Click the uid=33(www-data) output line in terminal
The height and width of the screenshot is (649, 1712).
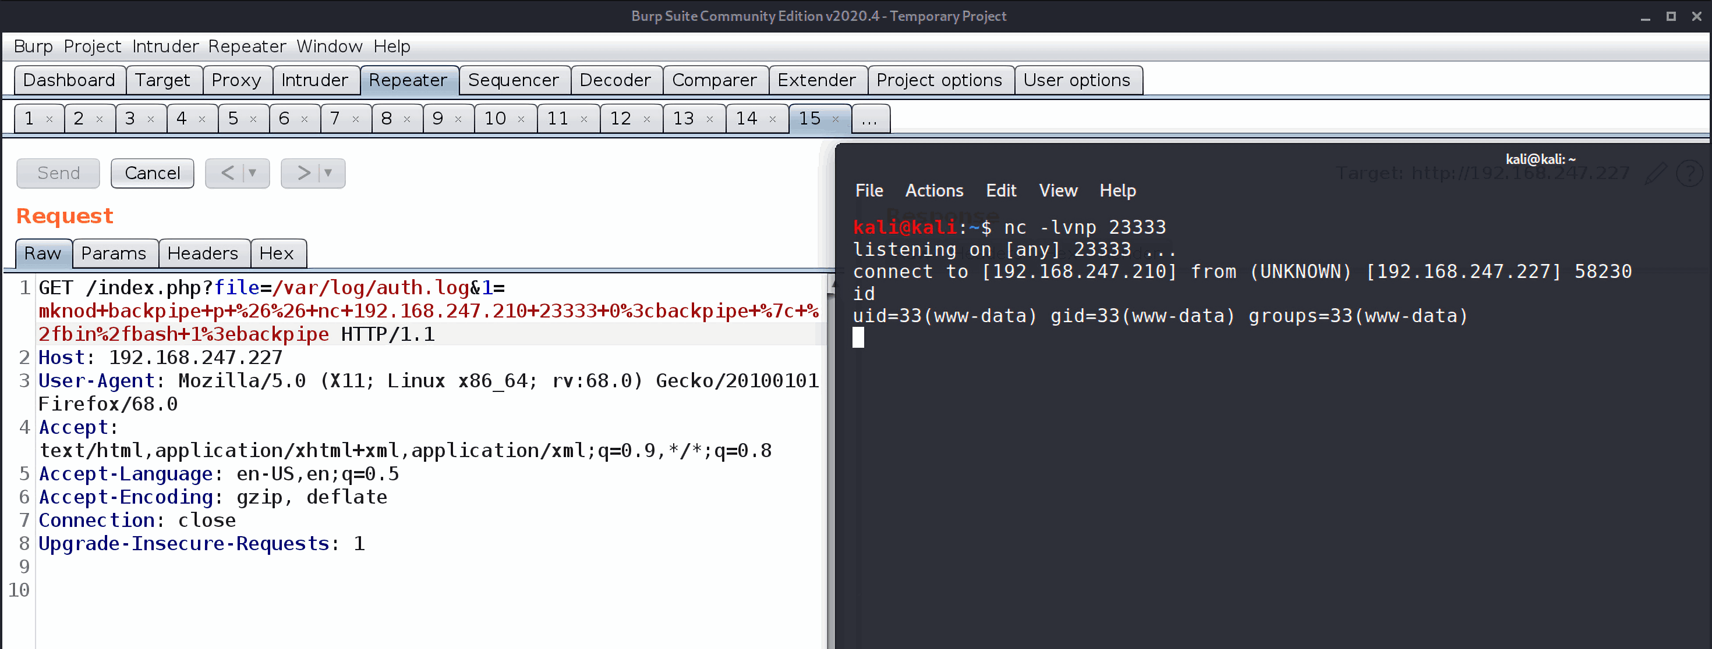pos(1160,316)
